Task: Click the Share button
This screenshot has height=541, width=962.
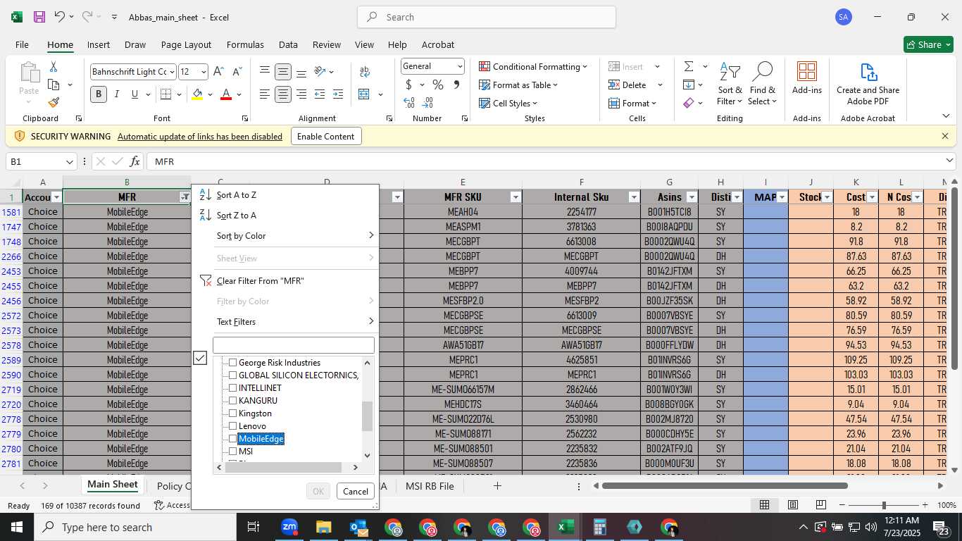Action: point(928,44)
